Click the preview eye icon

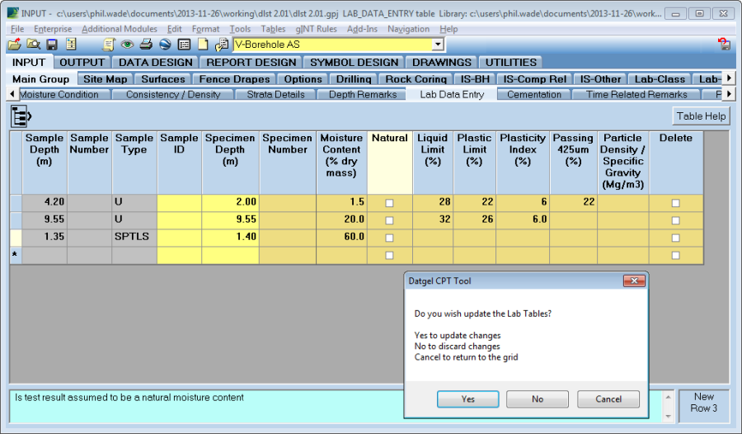coord(127,45)
